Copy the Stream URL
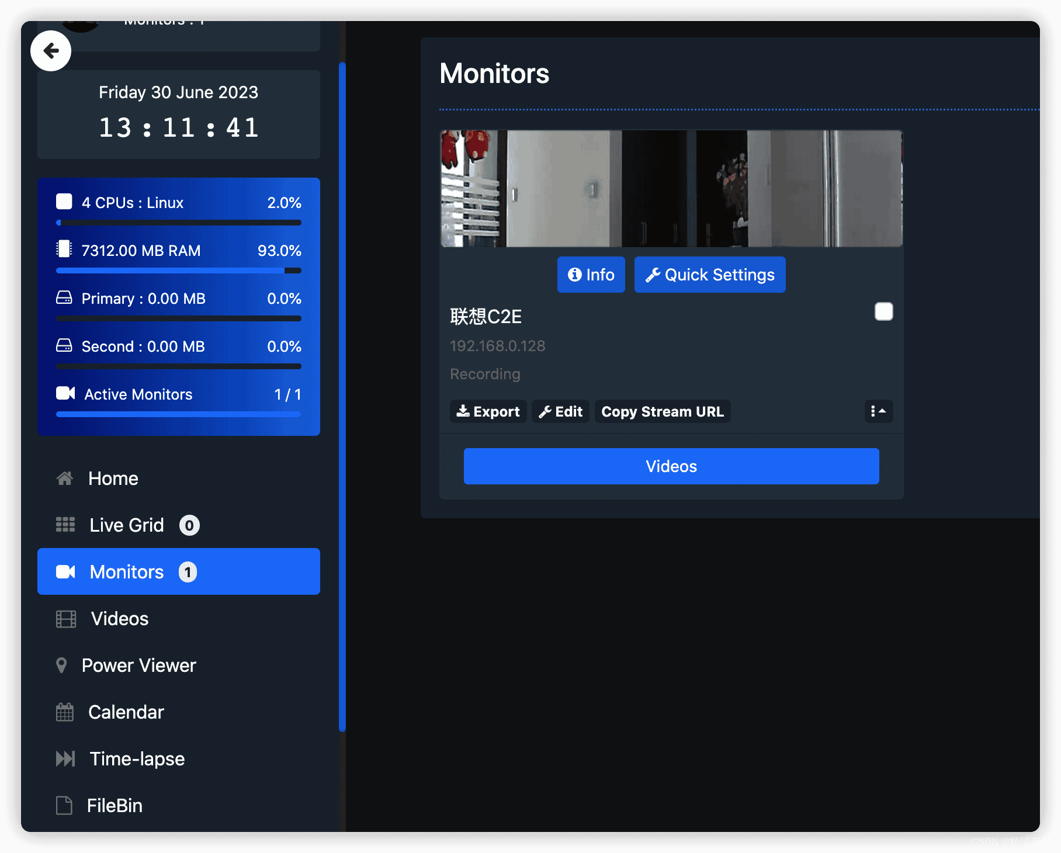Screen dimensions: 1061x853 pyautogui.click(x=662, y=411)
